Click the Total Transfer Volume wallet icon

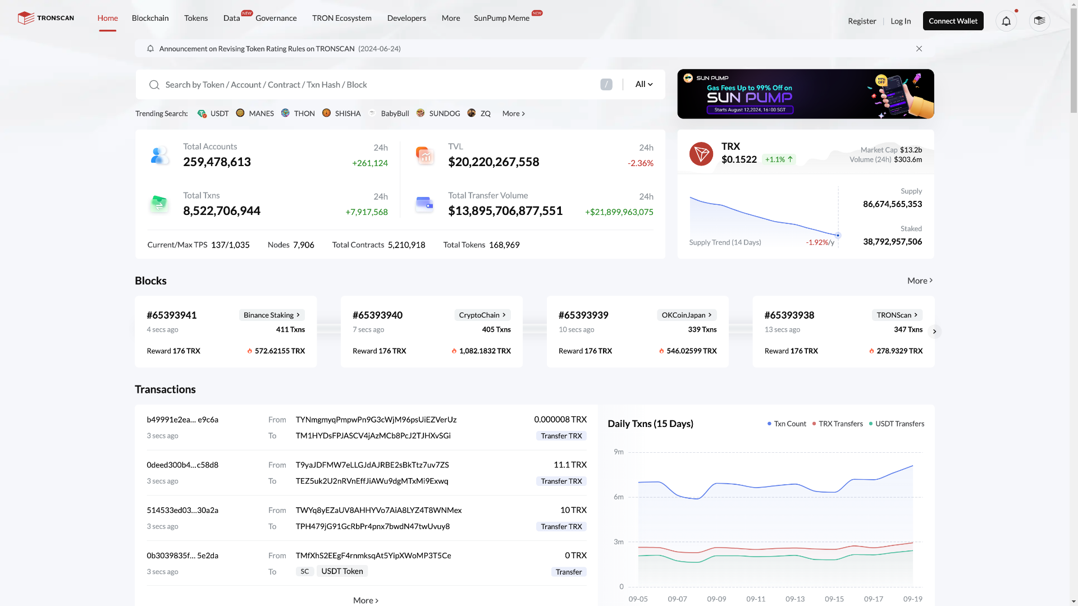click(x=424, y=204)
